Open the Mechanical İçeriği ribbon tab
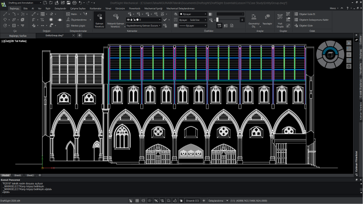The width and height of the screenshot is (363, 204). pyautogui.click(x=153, y=8)
